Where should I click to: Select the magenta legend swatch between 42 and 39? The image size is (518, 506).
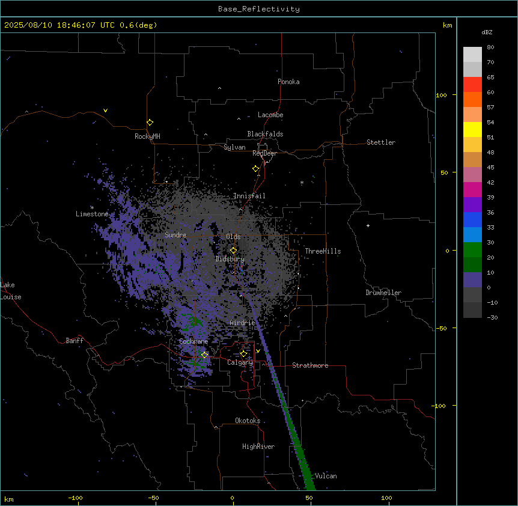[472, 189]
